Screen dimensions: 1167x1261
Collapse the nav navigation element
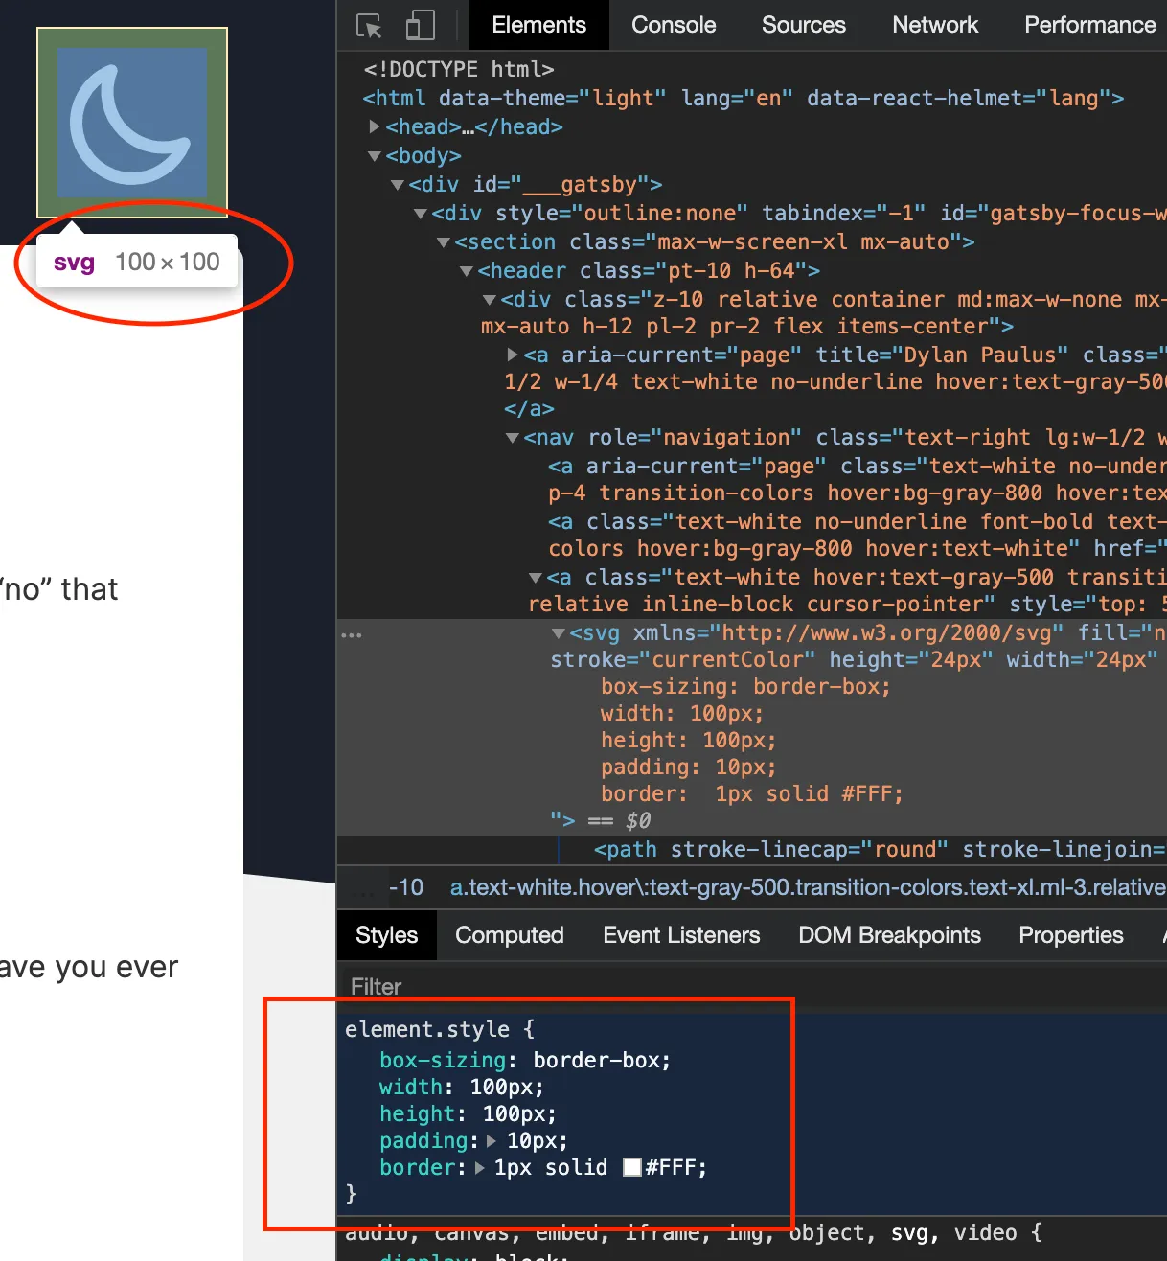coord(511,437)
